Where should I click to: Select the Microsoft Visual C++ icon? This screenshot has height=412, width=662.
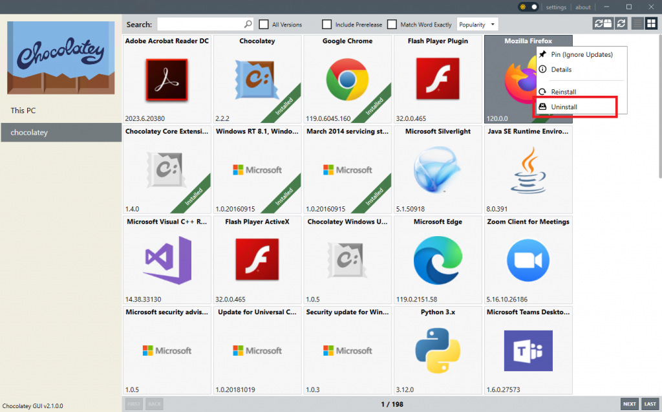pos(167,260)
